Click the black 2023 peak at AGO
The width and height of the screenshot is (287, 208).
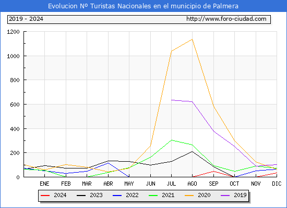click(x=192, y=151)
